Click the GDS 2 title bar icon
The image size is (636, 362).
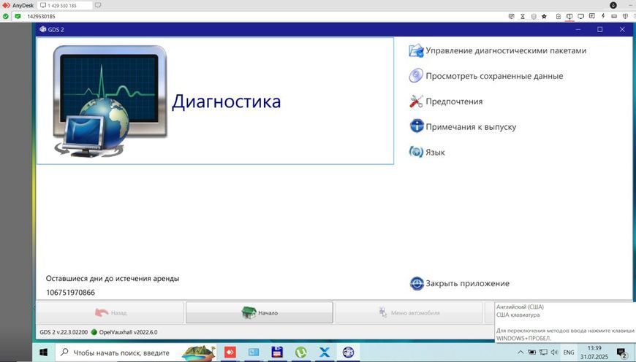42,29
